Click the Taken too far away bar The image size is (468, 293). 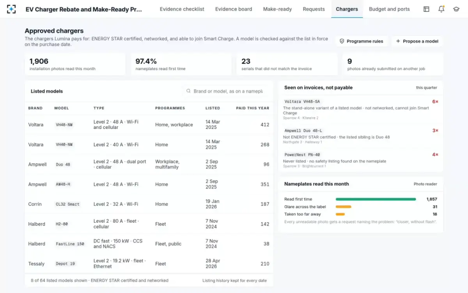click(x=340, y=214)
